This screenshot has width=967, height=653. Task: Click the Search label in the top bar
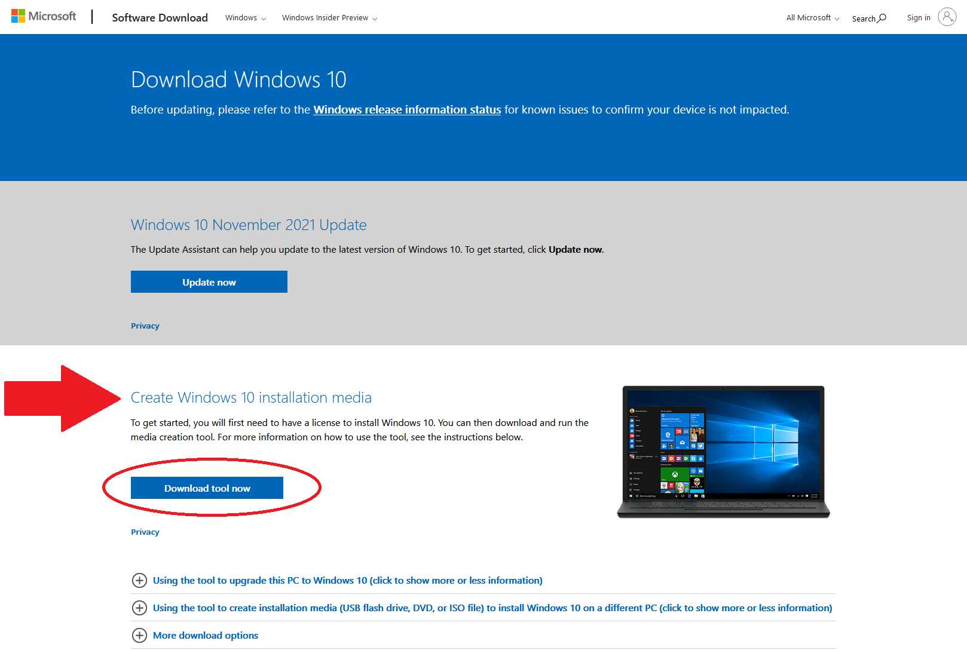click(865, 19)
